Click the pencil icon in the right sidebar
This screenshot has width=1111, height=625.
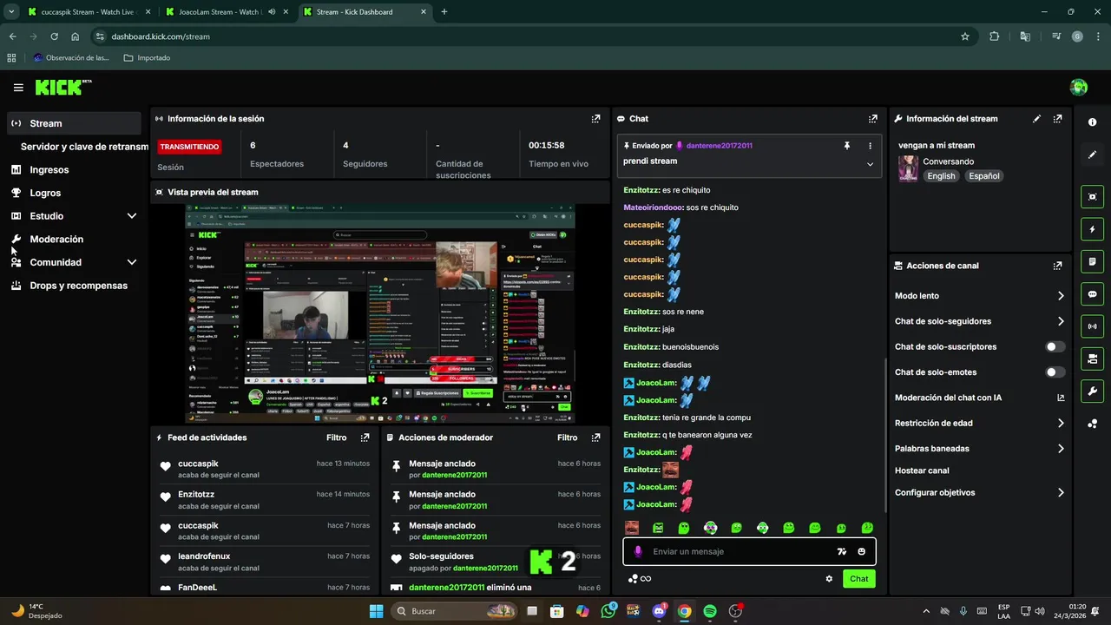(1092, 155)
